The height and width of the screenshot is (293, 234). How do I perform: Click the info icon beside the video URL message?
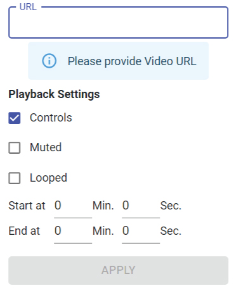49,61
